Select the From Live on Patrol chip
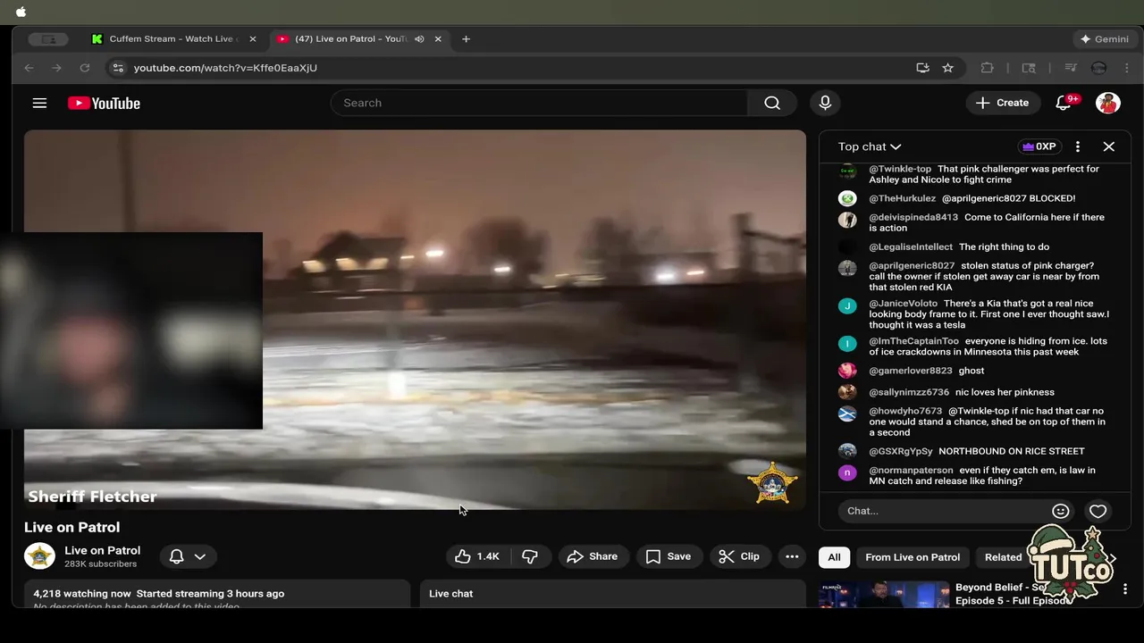This screenshot has height=643, width=1144. coord(913,557)
